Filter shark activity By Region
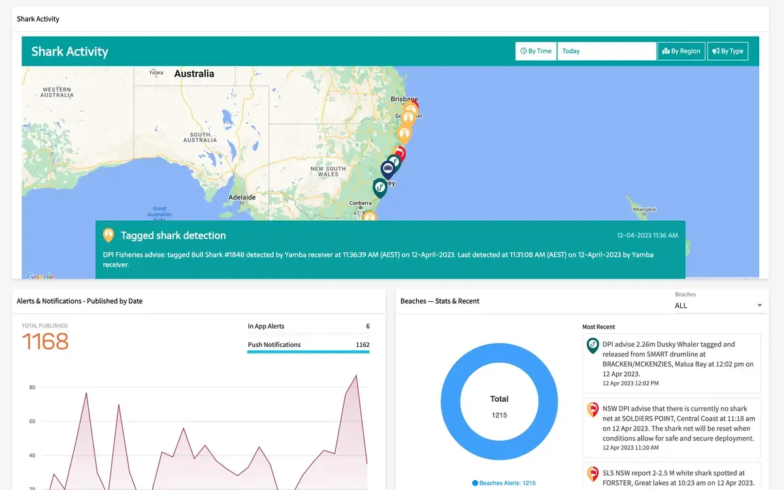The image size is (784, 490). 681,51
